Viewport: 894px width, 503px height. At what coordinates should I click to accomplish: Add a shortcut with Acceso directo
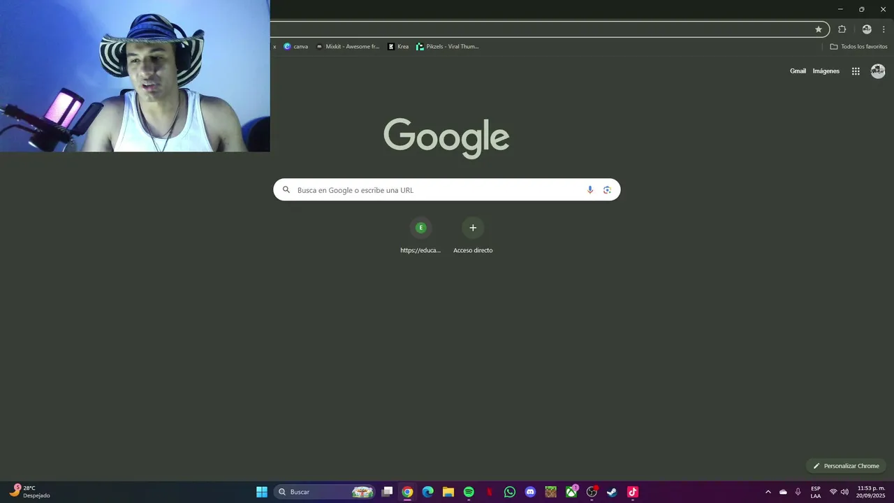[473, 236]
